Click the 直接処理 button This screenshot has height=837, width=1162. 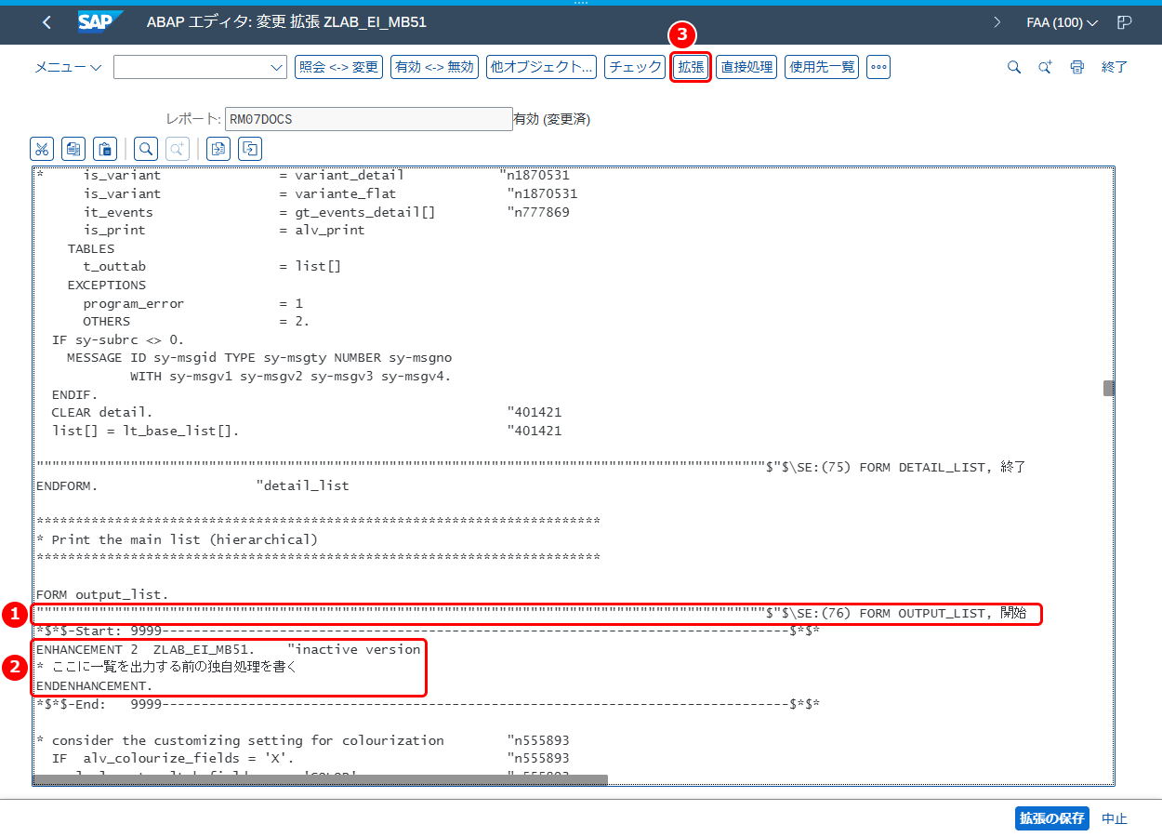click(x=746, y=67)
